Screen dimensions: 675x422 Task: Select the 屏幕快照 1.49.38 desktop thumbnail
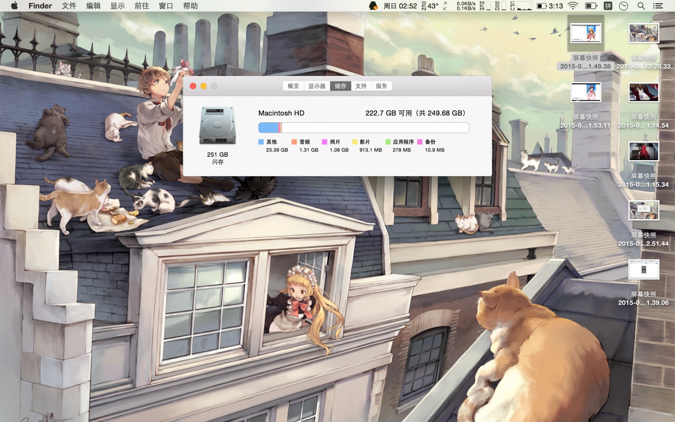coord(585,33)
